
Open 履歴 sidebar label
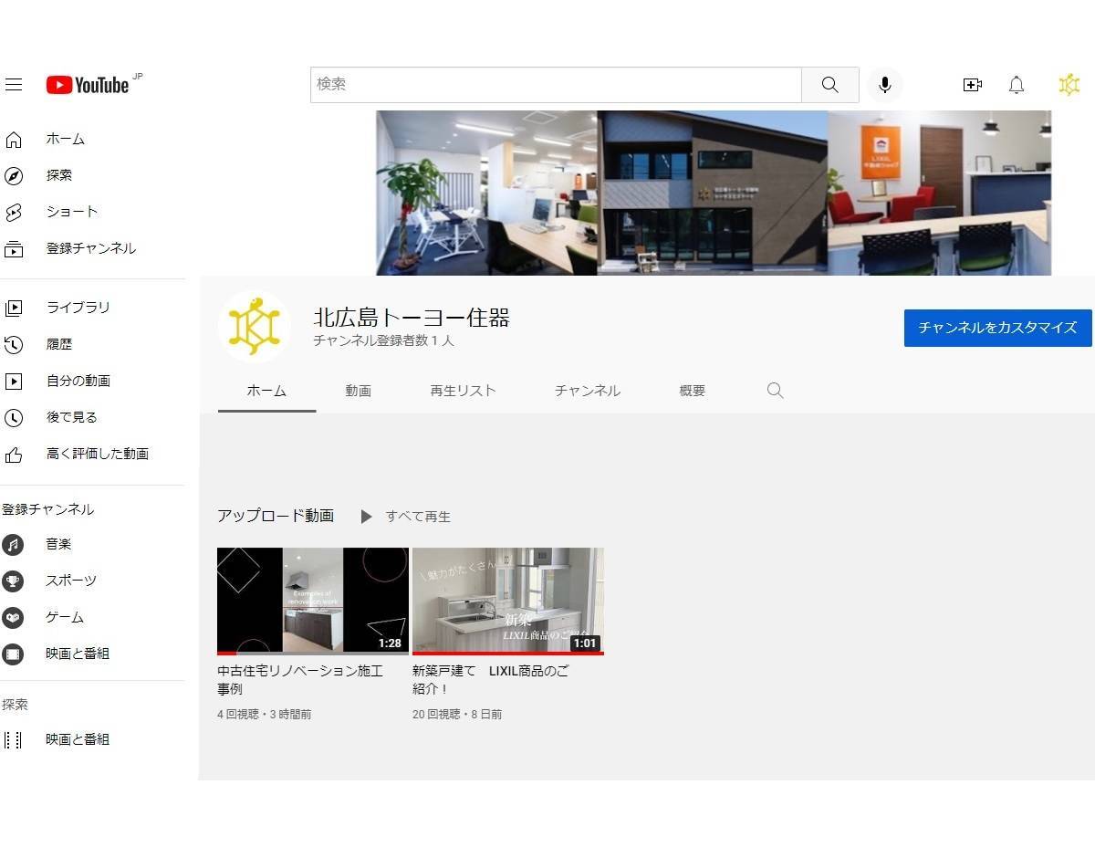59,344
